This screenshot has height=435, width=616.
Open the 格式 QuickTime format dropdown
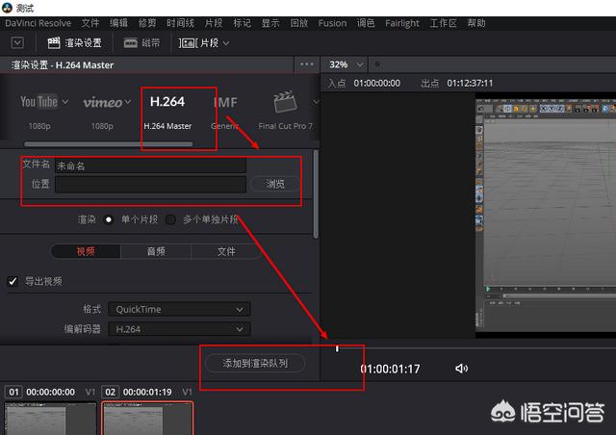[x=179, y=309]
